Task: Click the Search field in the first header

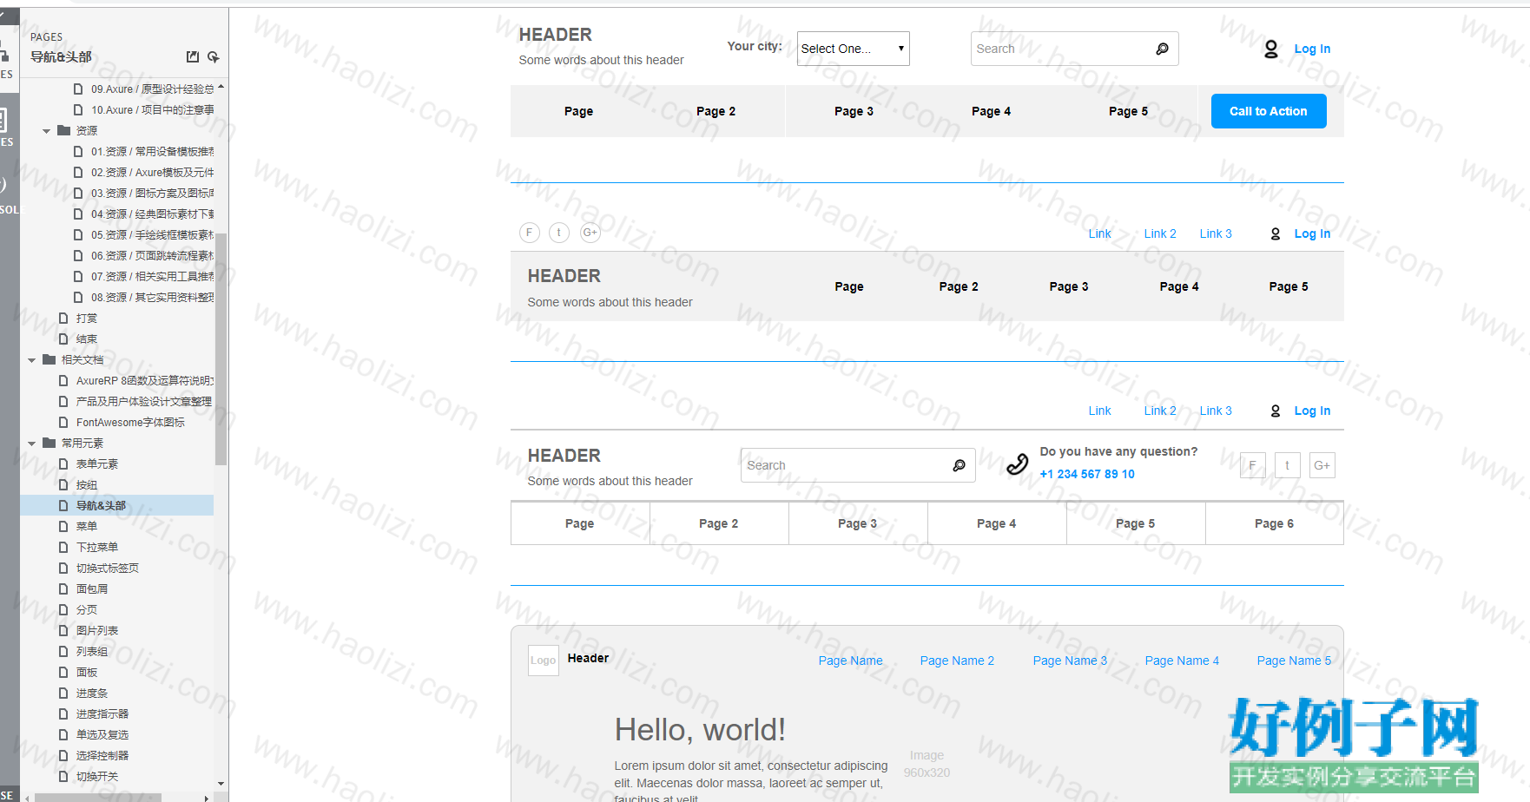Action: pos(1074,49)
